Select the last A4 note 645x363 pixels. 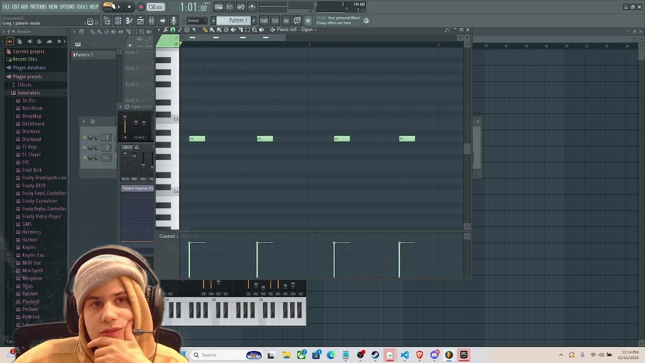pyautogui.click(x=407, y=139)
